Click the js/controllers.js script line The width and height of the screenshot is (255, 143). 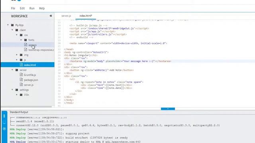point(98,35)
